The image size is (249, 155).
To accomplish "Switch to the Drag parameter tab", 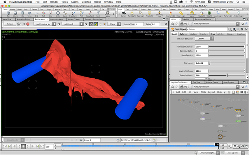I will [212, 34].
